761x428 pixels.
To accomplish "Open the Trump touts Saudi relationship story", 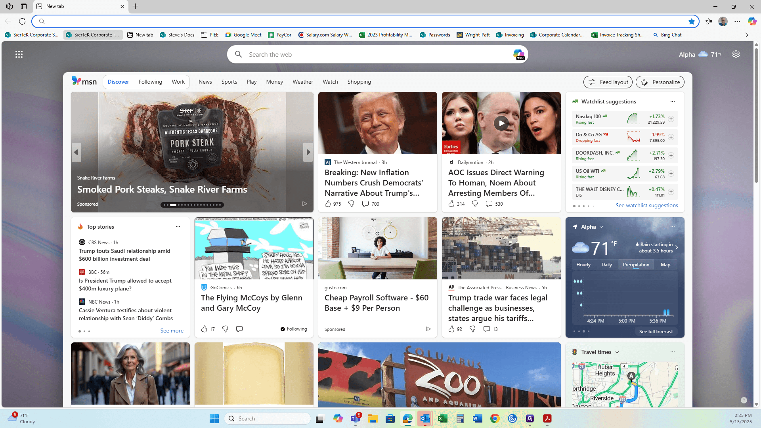I will [x=124, y=255].
